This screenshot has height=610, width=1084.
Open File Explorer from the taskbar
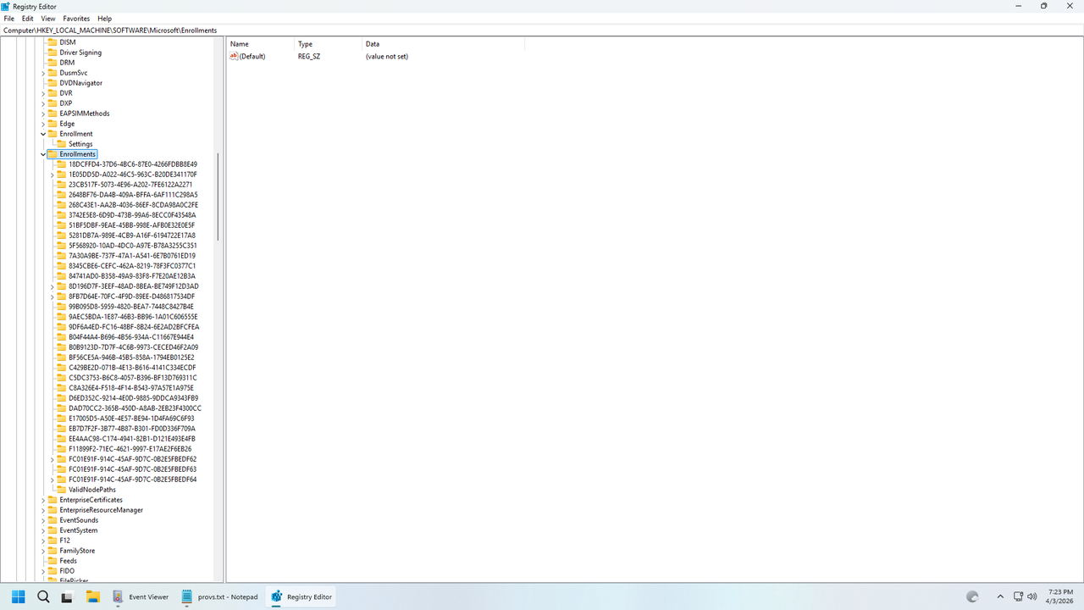(x=92, y=596)
